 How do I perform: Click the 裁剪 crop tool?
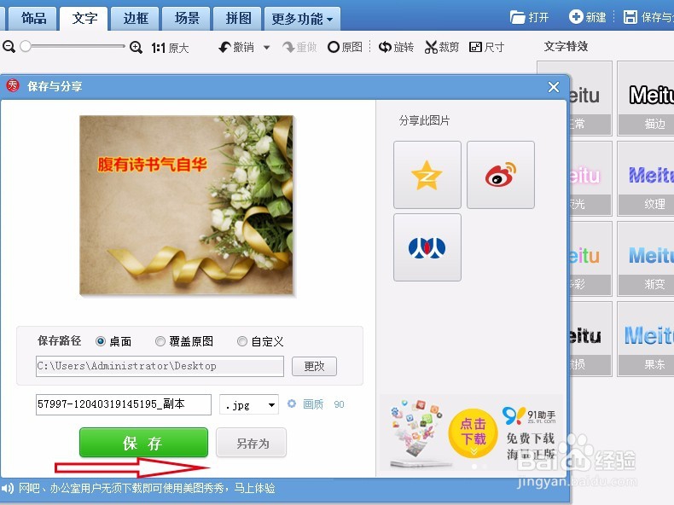tap(442, 47)
